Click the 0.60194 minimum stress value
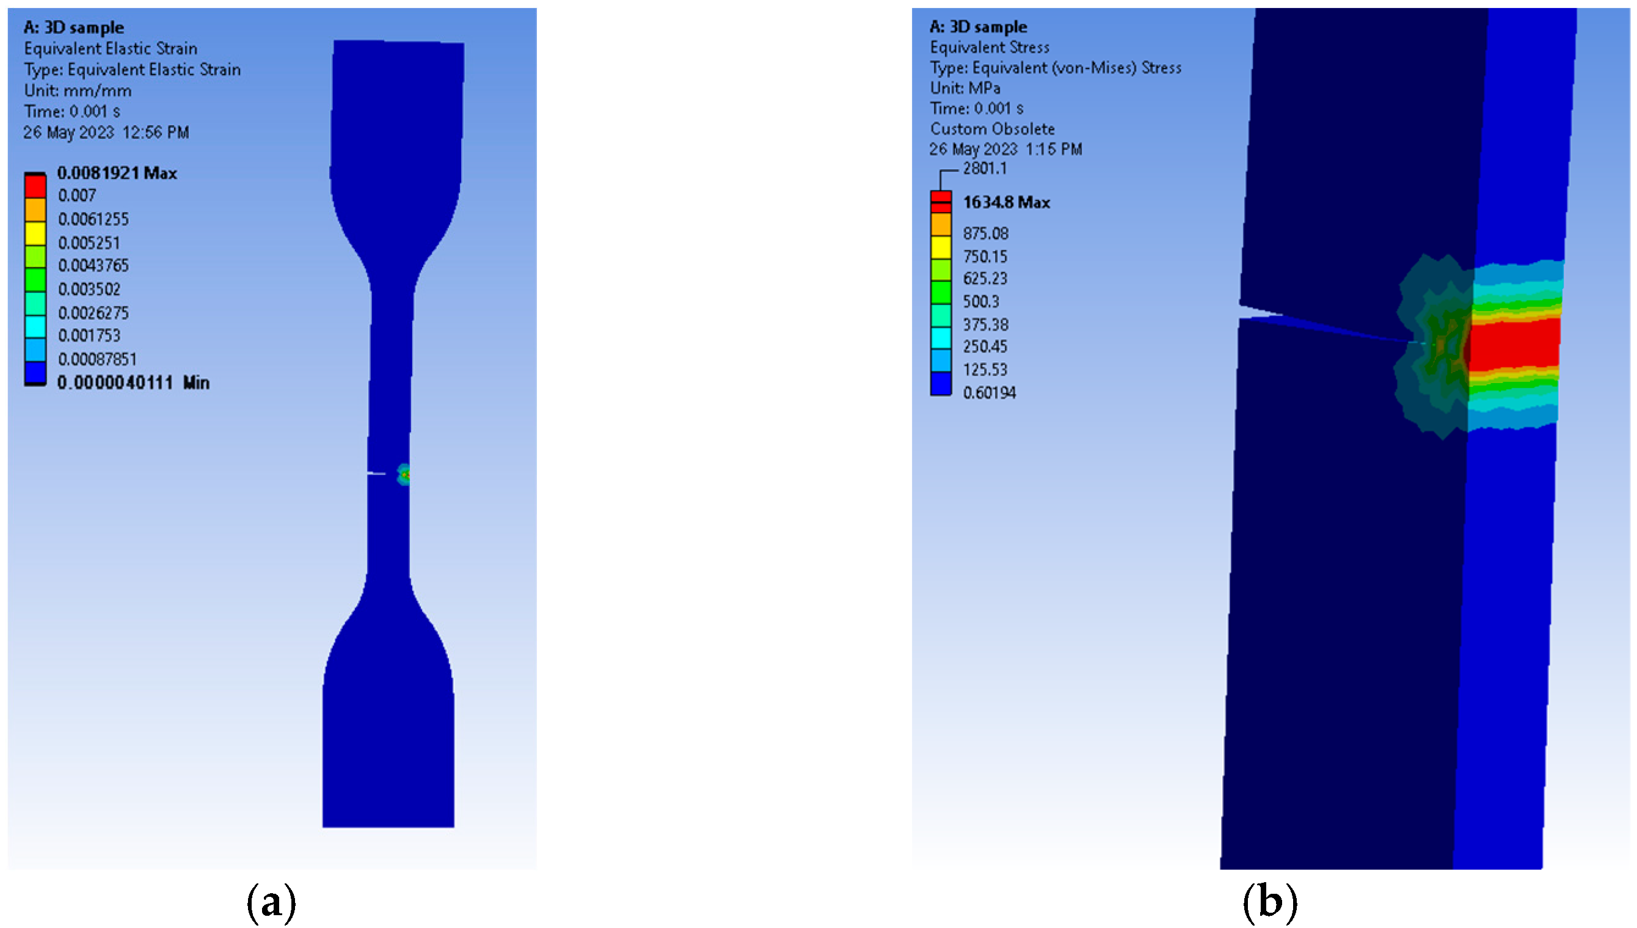Image resolution: width=1637 pixels, height=928 pixels. click(989, 393)
